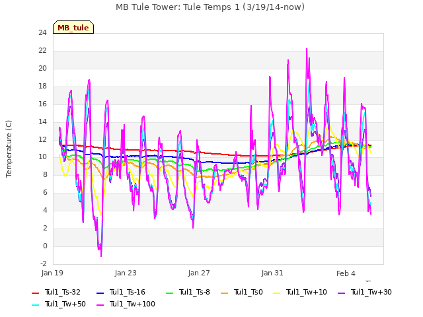Viewport: 423px width, 317px height.
Task: Click the 22 y-axis tick label
Action: (x=42, y=51)
